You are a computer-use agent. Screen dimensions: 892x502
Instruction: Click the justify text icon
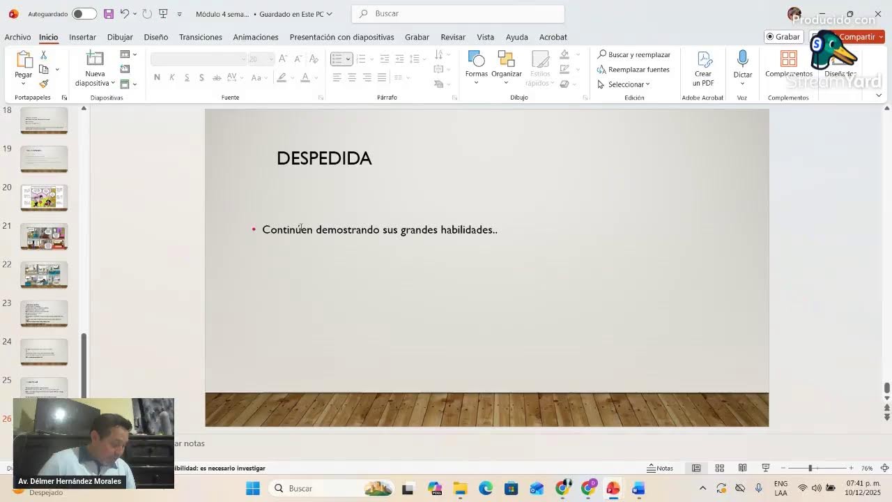pos(382,77)
